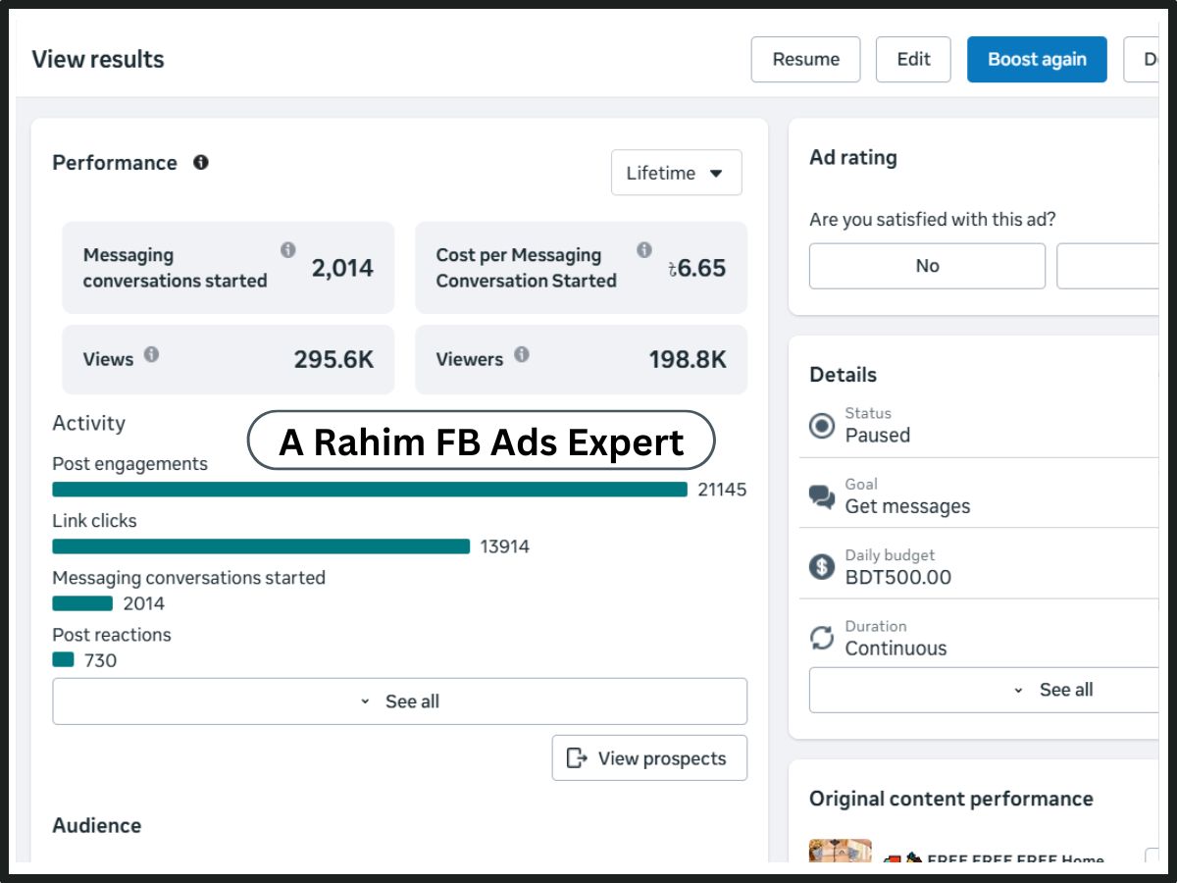The height and width of the screenshot is (883, 1177).
Task: Answer No in Ad rating
Action: [x=927, y=266]
